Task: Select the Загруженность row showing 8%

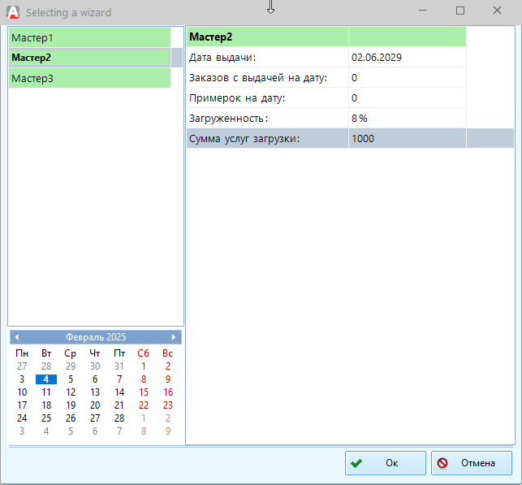Action: point(268,119)
